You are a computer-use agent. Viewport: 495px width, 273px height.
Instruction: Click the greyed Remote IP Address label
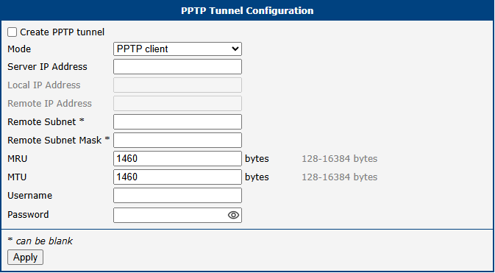49,103
